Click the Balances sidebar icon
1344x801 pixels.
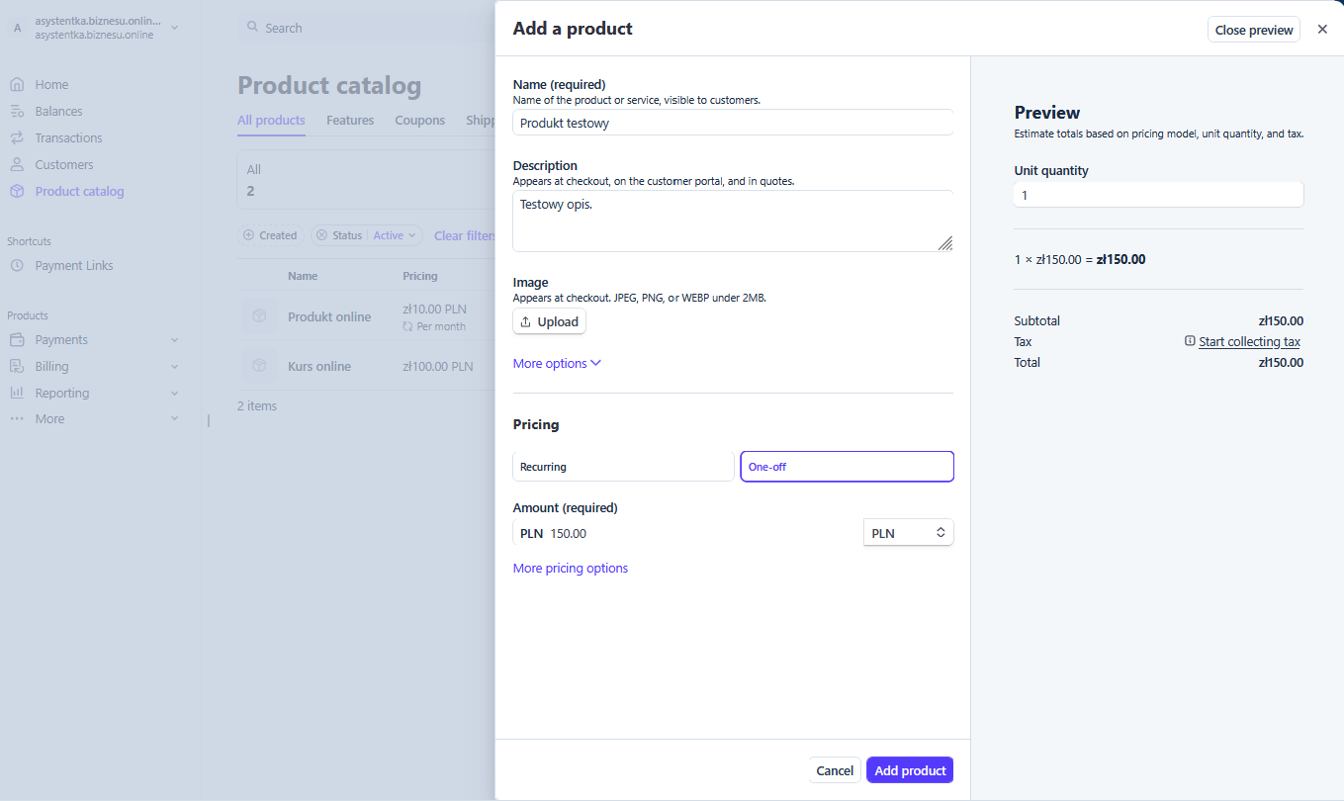(x=17, y=112)
